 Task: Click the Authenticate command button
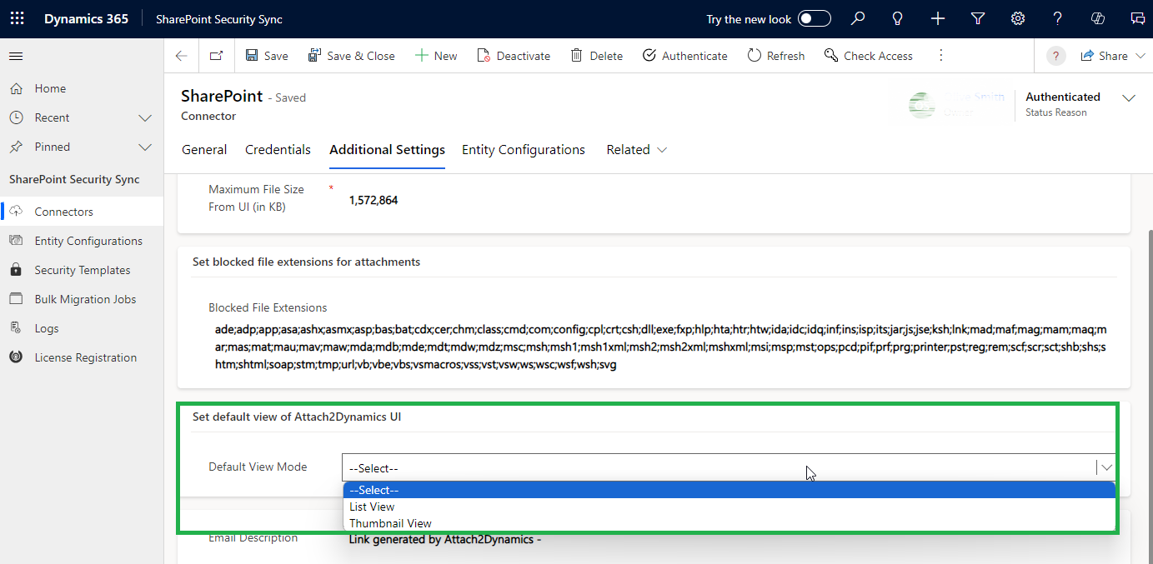pyautogui.click(x=685, y=56)
